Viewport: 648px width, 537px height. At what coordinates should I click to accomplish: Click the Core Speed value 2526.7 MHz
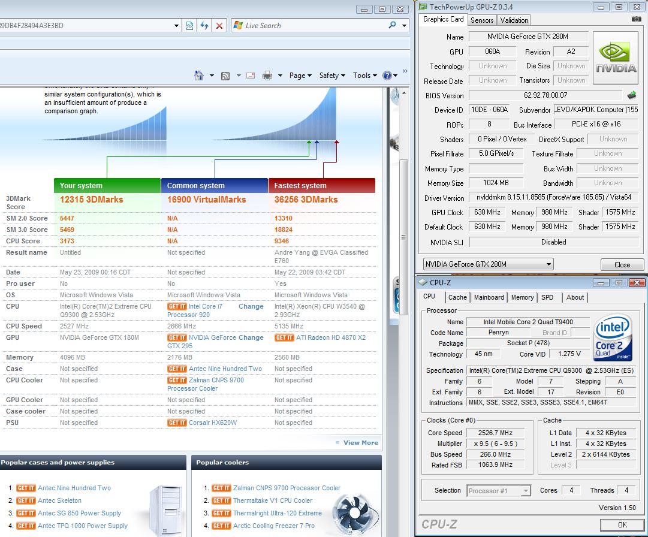(495, 433)
